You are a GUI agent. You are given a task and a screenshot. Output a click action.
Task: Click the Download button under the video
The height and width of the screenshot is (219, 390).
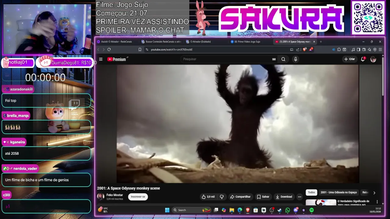[x=284, y=197]
